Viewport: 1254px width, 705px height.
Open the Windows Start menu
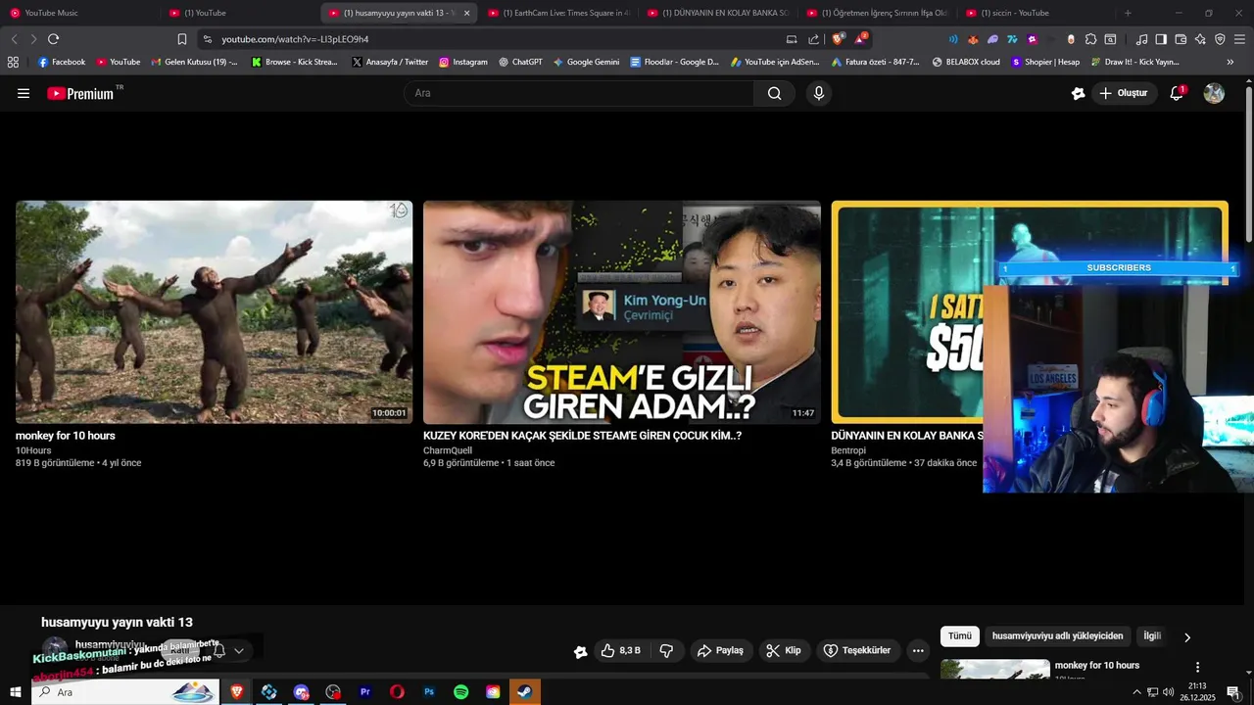tap(15, 692)
